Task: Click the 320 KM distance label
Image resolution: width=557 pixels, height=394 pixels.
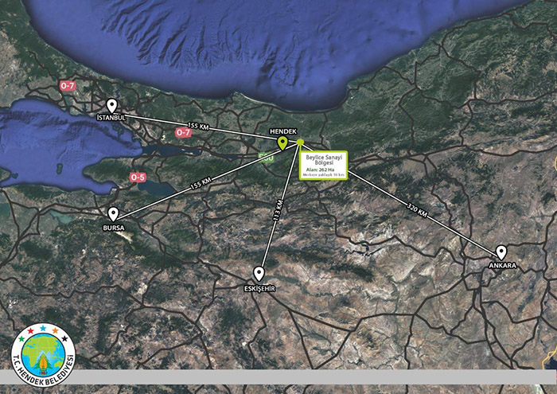Action: pyautogui.click(x=415, y=212)
